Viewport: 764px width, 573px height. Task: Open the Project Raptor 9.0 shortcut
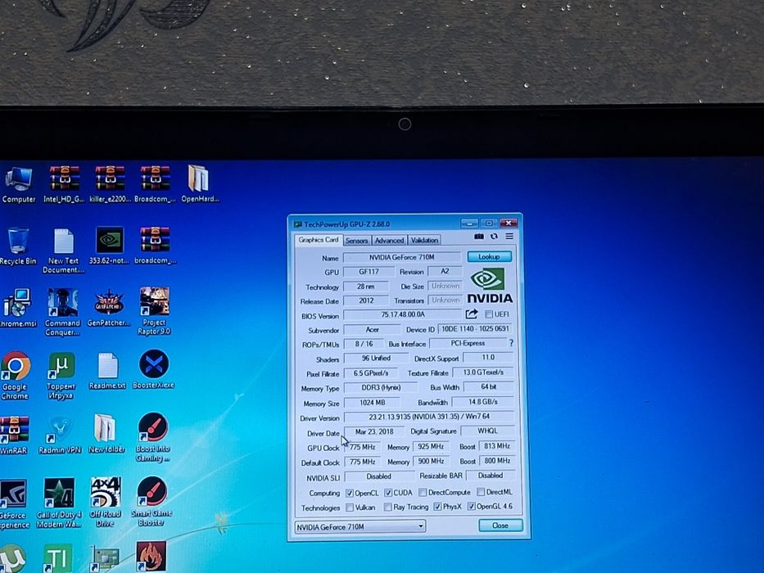tap(154, 311)
